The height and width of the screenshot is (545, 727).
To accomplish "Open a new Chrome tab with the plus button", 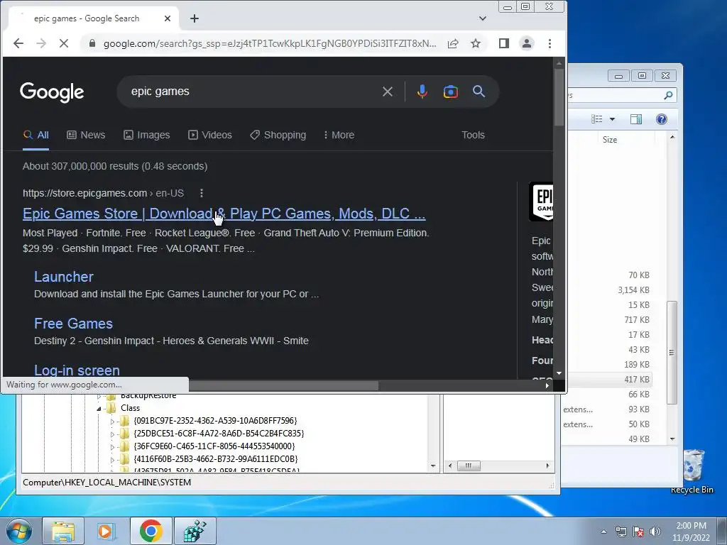I will pyautogui.click(x=195, y=18).
